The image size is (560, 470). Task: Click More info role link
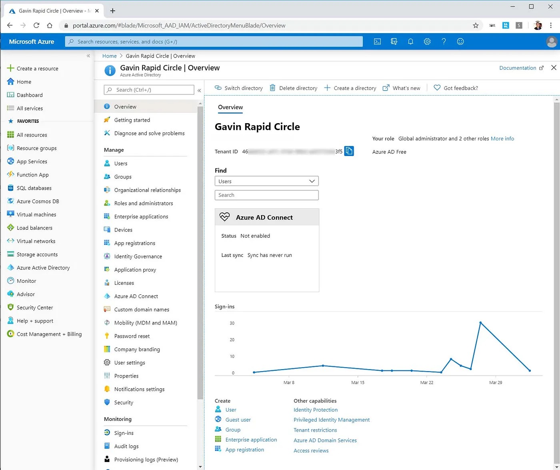(x=502, y=138)
